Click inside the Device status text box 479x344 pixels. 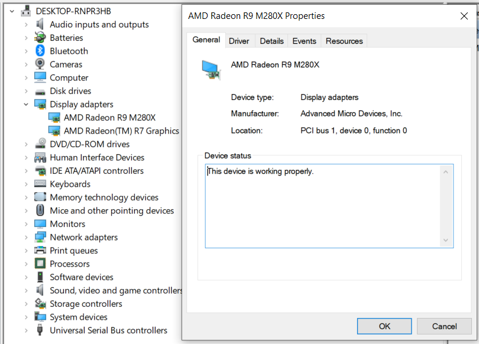[x=322, y=206]
